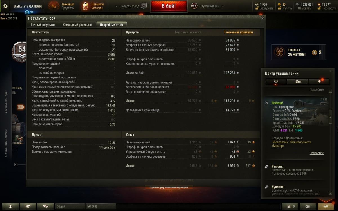
Task: Click the notification list scrollbar thumb
Action: click(330, 116)
